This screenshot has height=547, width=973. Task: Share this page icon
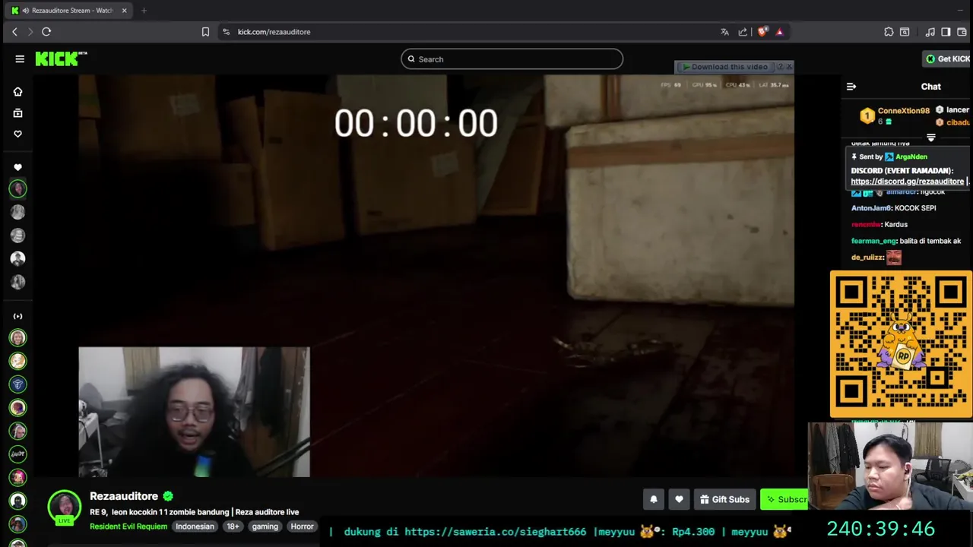tap(743, 32)
